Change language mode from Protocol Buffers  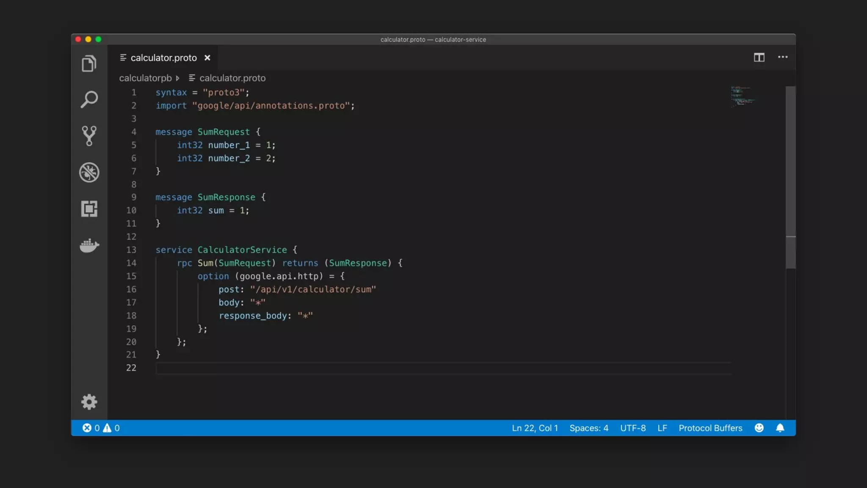point(710,428)
